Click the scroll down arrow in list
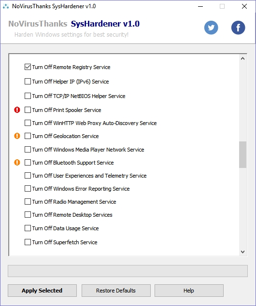 243,252
